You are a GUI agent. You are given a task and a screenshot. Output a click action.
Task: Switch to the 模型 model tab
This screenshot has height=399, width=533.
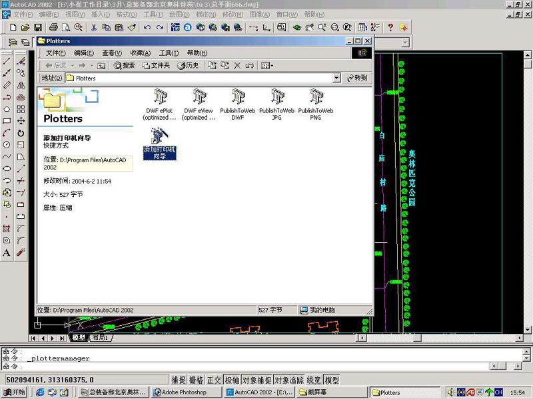click(x=79, y=338)
